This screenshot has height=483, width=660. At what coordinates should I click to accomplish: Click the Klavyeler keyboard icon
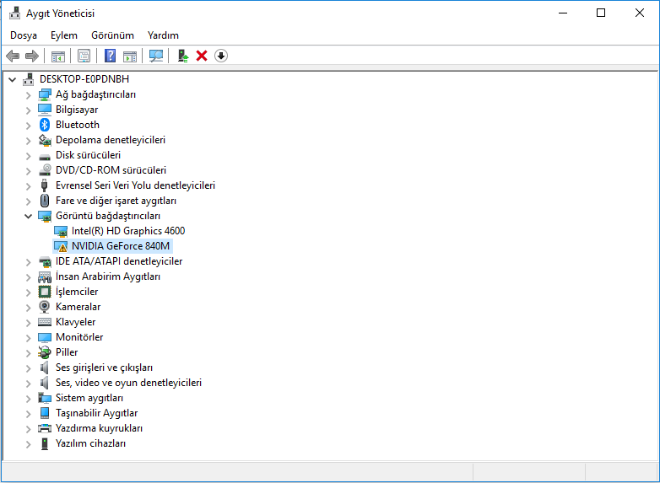45,322
